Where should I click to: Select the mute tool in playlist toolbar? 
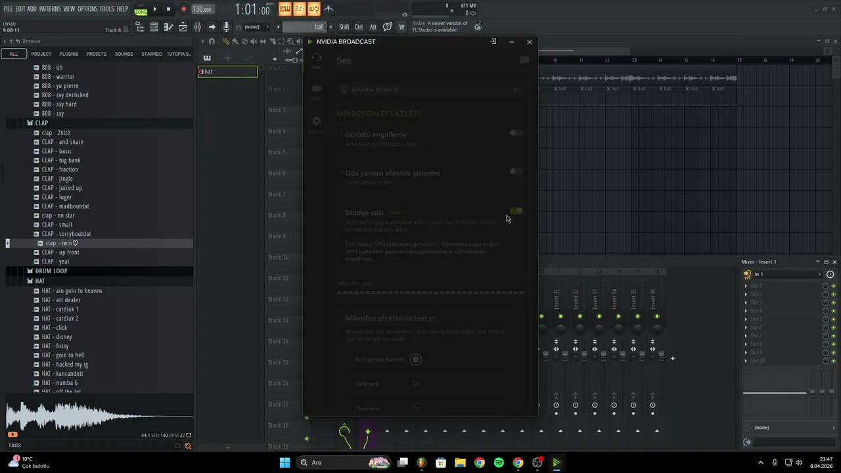point(254,41)
